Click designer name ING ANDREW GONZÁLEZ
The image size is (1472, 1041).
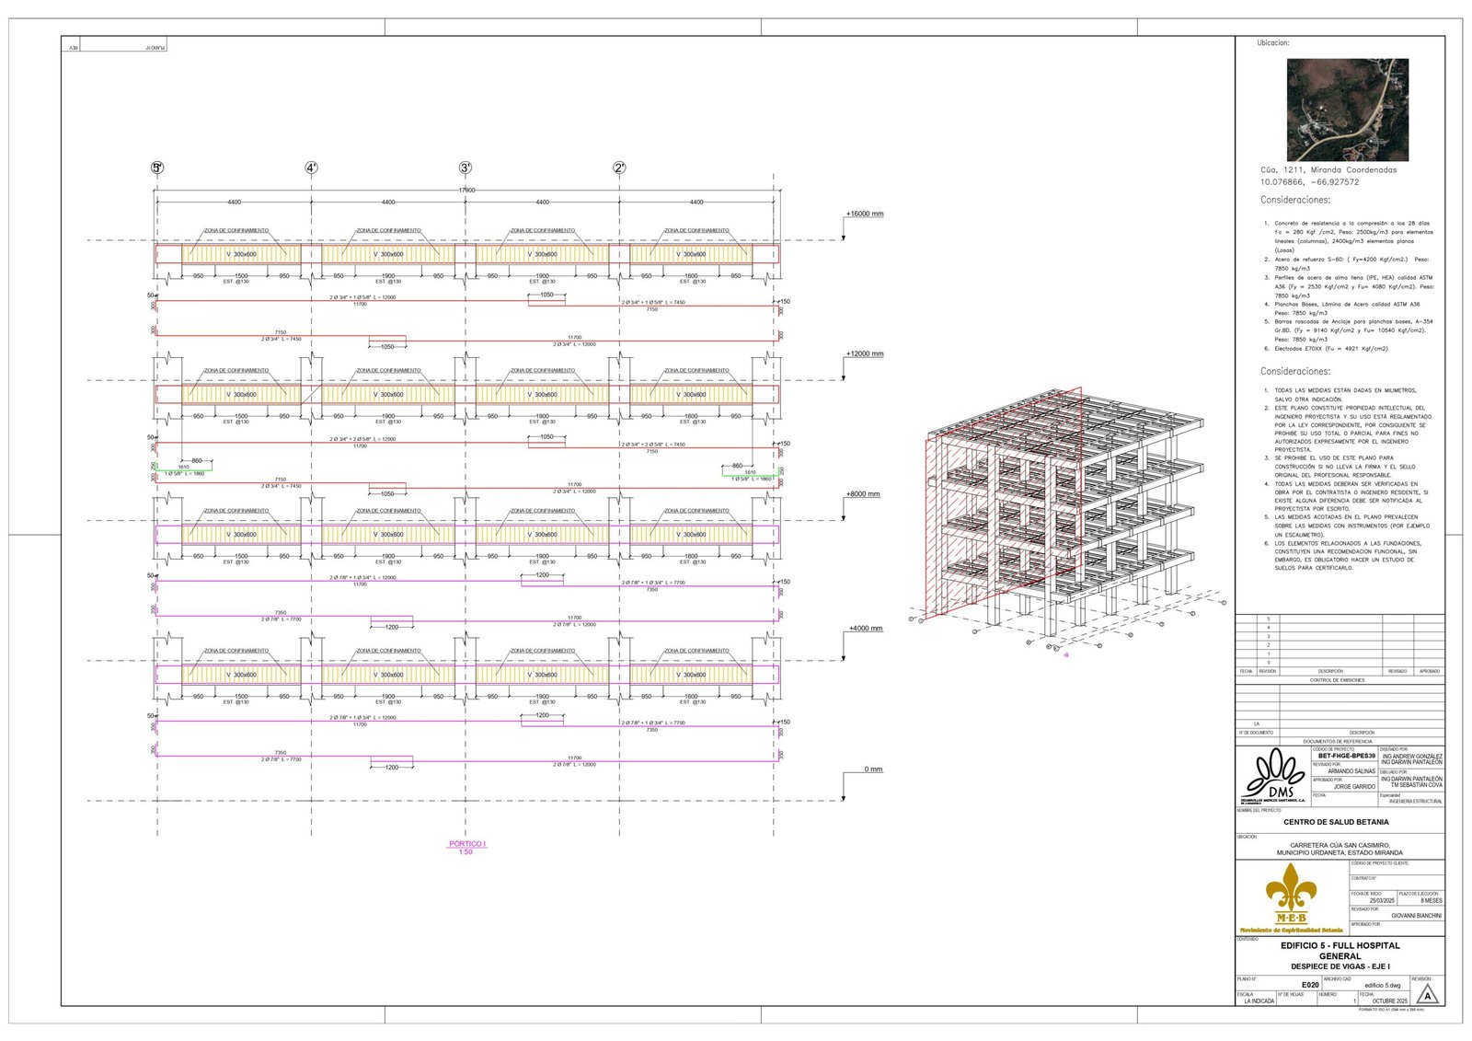coord(1411,757)
